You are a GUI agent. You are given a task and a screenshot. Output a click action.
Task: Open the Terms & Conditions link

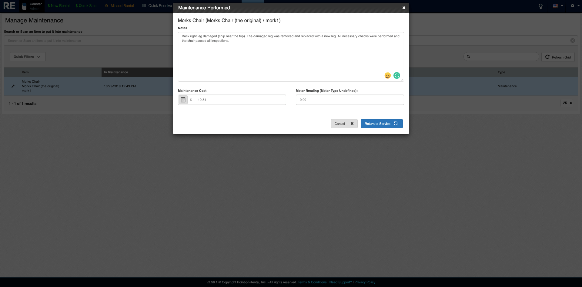point(312,282)
